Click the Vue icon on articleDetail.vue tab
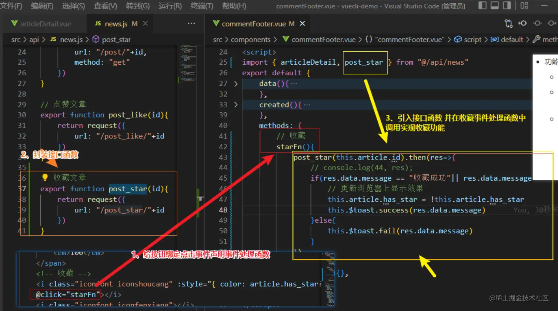The image size is (558, 311). tap(14, 23)
